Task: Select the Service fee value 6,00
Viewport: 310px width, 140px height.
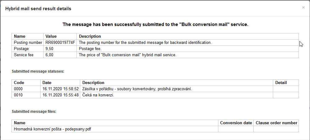Action: pos(50,55)
